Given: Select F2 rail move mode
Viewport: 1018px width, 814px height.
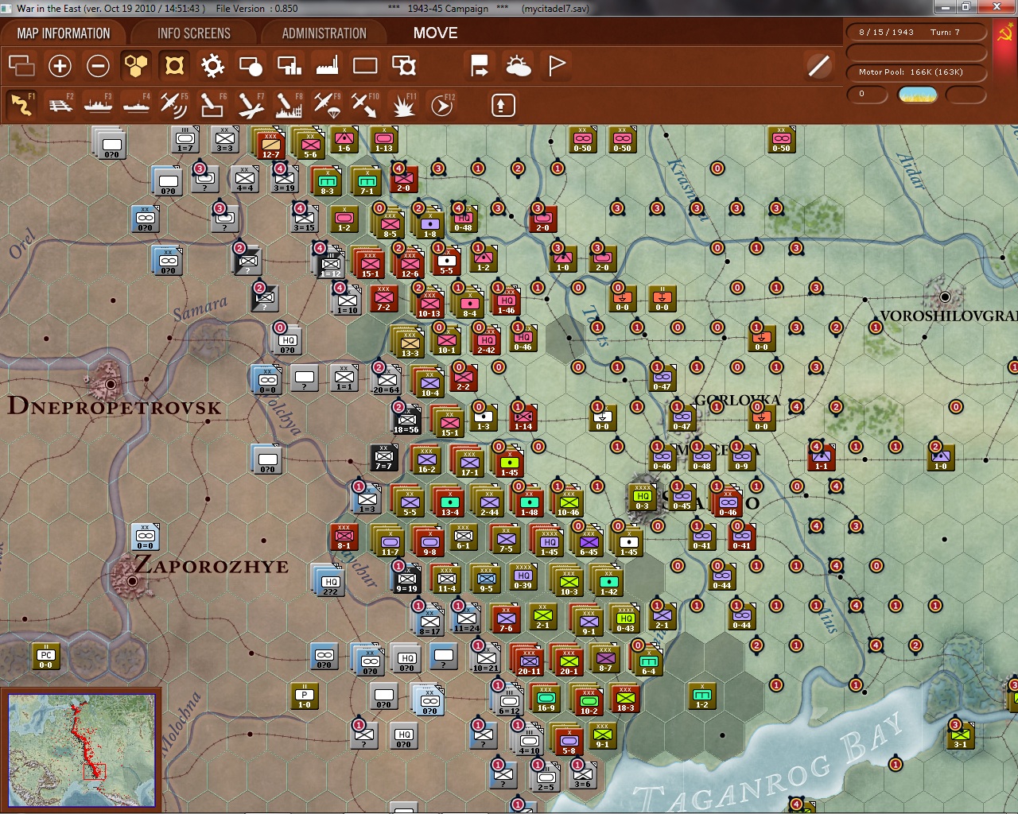Looking at the screenshot, I should 60,105.
